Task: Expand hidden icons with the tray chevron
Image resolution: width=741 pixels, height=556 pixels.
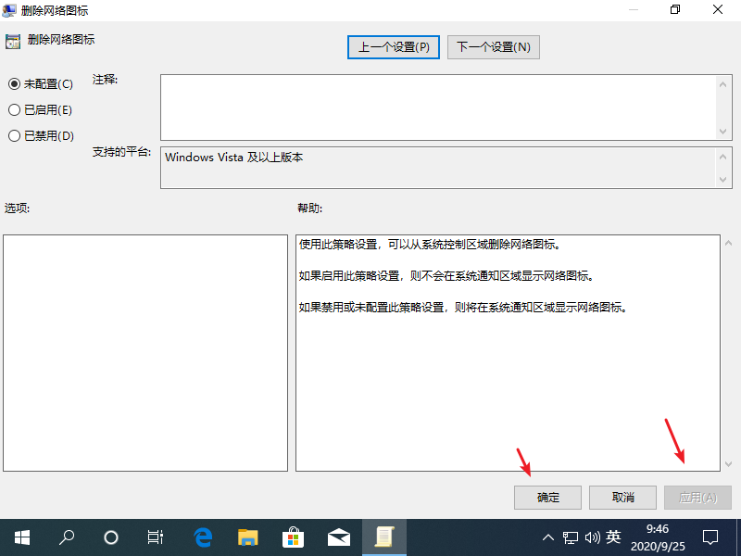Action: (548, 537)
